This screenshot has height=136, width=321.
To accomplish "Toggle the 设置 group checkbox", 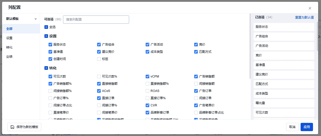I will point(46,36).
